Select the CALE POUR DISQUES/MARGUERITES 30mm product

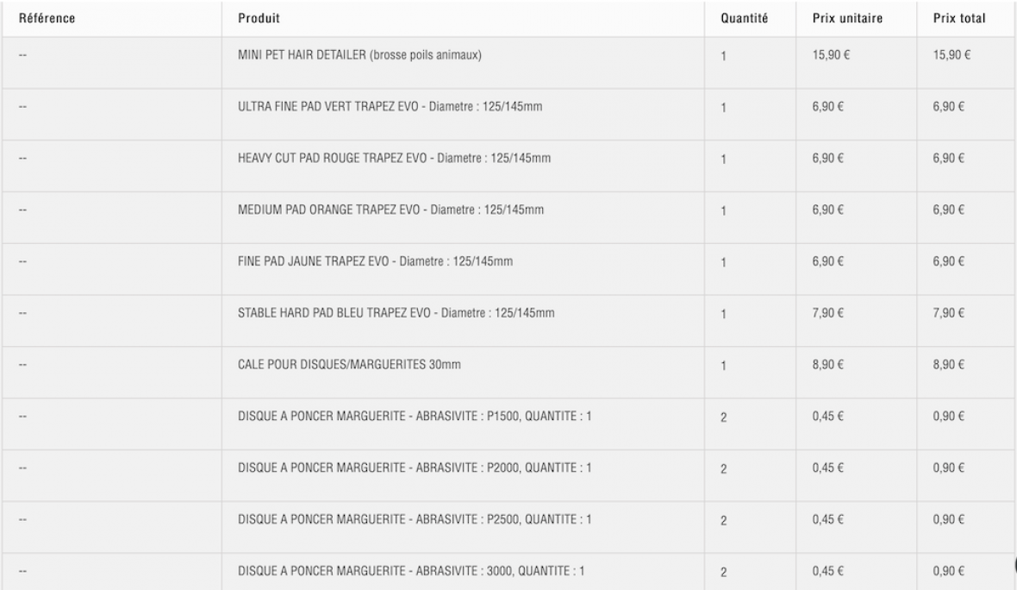pos(349,365)
